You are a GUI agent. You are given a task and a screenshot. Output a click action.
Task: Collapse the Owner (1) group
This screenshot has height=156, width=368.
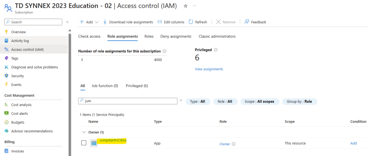(84, 132)
